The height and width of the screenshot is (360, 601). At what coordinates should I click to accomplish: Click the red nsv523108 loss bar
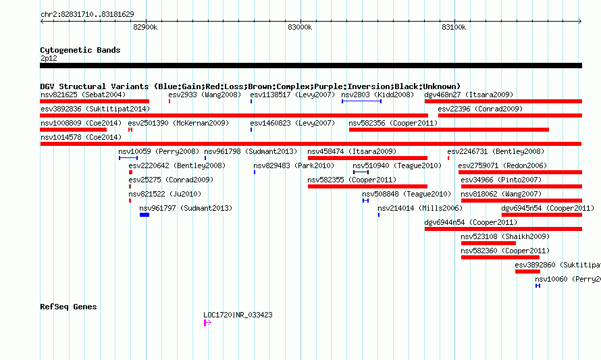(488, 243)
